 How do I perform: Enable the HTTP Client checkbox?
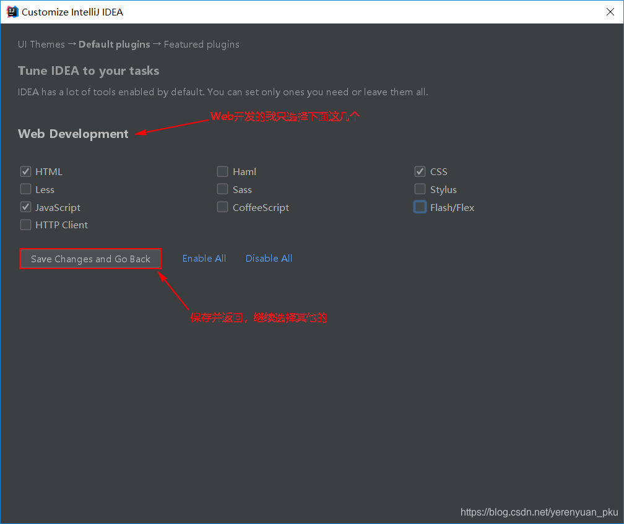26,225
